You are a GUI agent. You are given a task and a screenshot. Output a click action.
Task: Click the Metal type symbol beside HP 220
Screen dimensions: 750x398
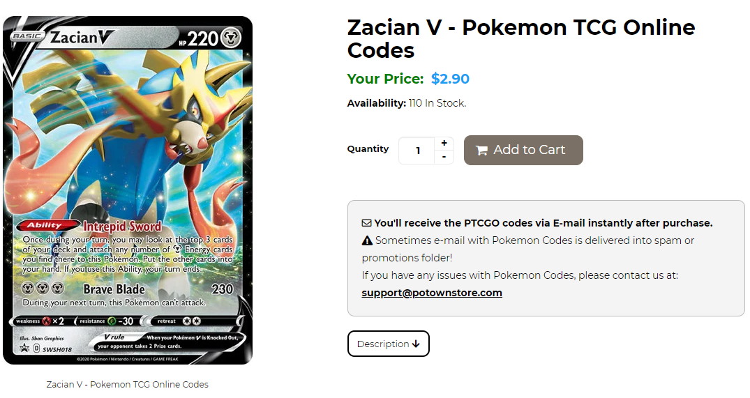(233, 39)
